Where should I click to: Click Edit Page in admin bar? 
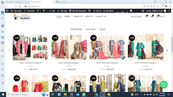pyautogui.click(x=62, y=11)
